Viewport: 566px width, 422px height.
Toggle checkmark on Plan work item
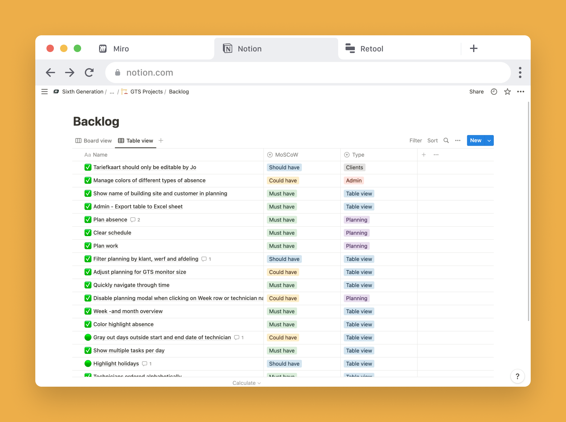(x=88, y=246)
